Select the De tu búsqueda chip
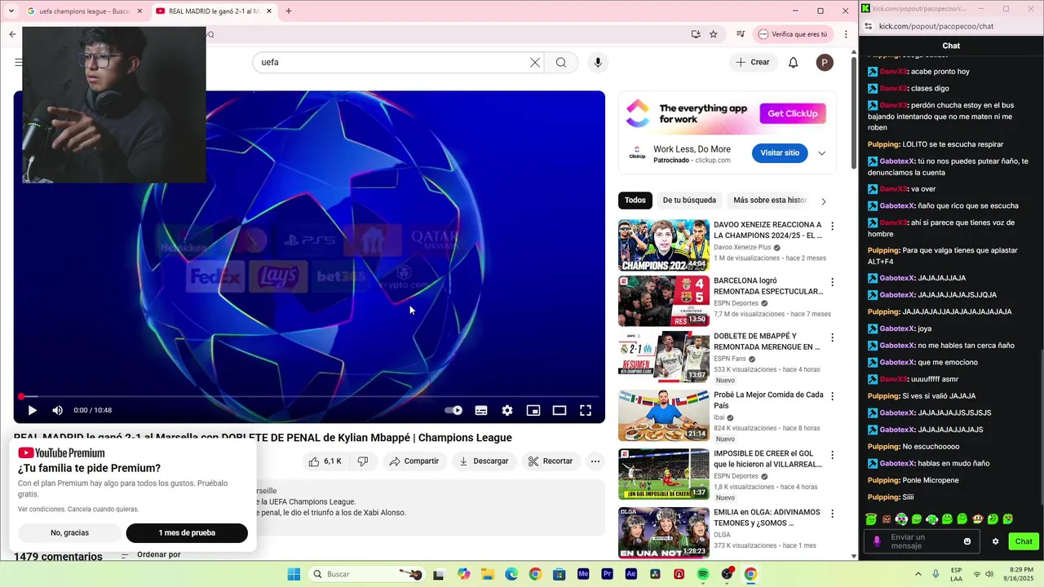Viewport: 1044px width, 587px height. pyautogui.click(x=689, y=201)
